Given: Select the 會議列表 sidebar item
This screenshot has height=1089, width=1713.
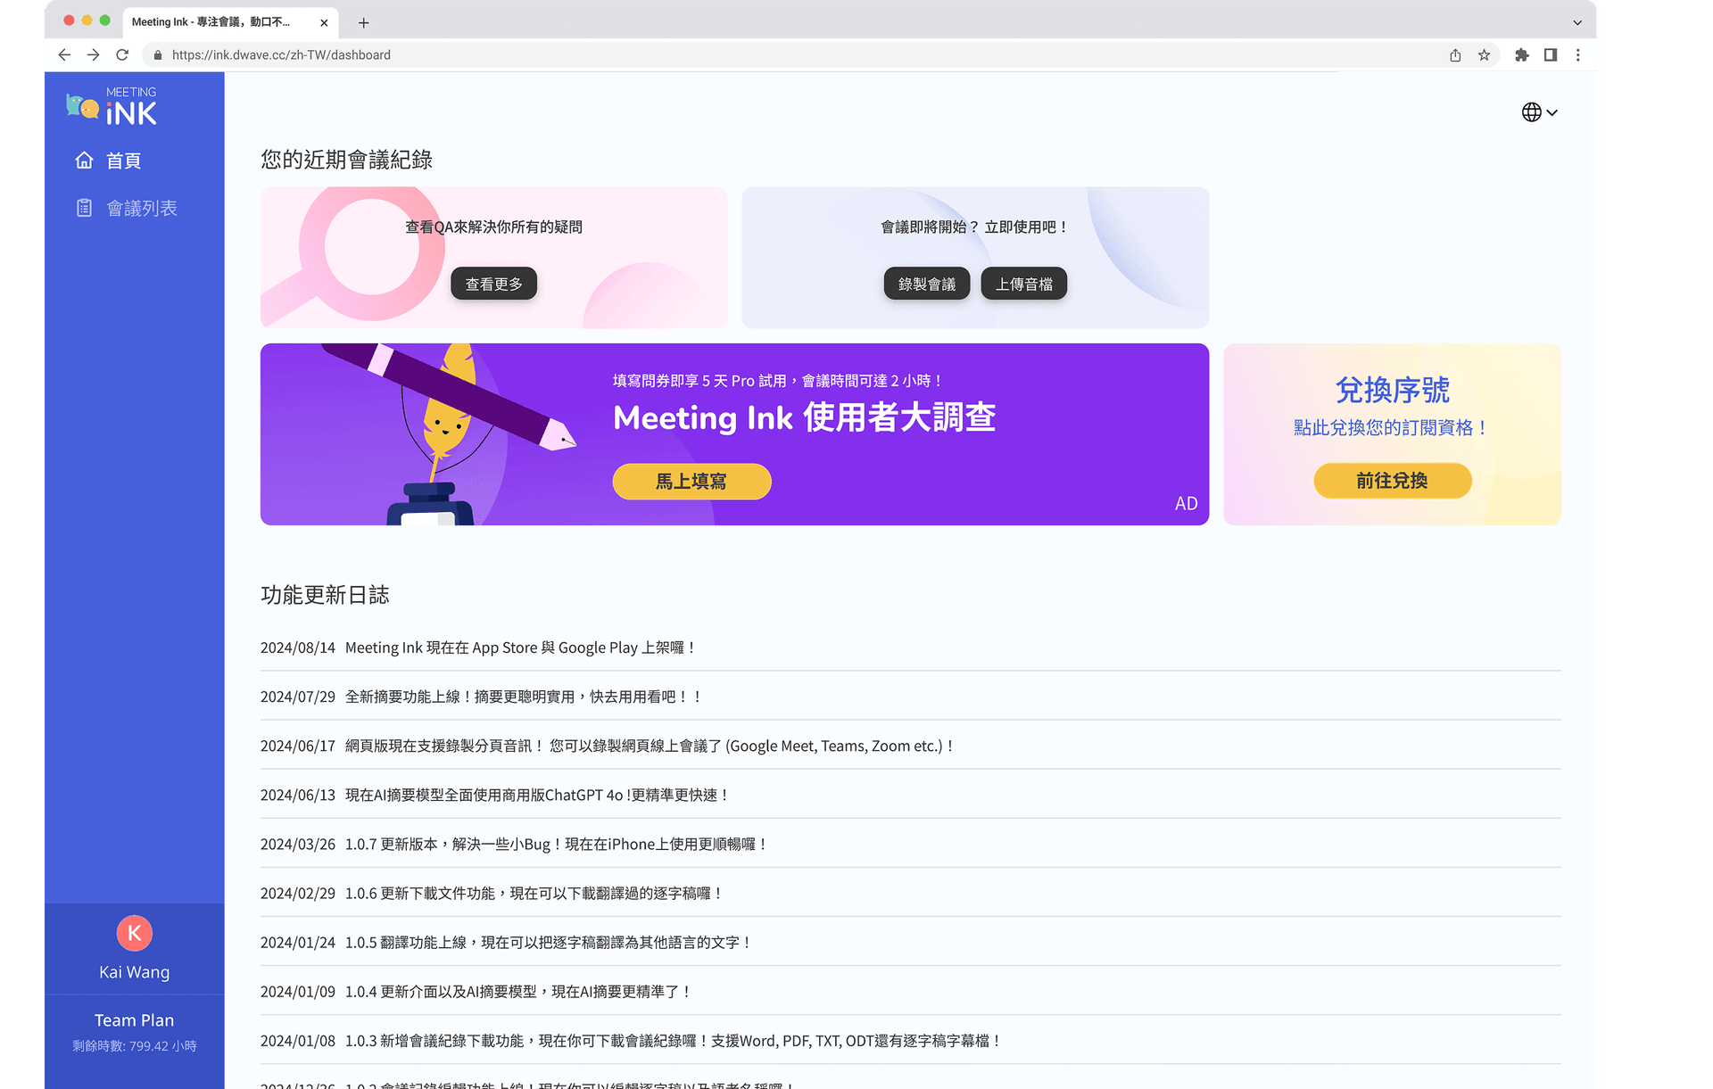Looking at the screenshot, I should 141,208.
